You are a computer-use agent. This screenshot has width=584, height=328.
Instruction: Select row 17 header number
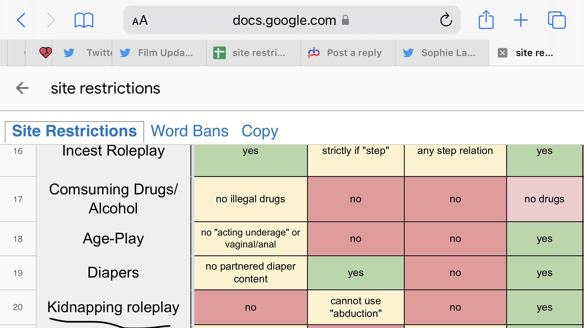[18, 199]
